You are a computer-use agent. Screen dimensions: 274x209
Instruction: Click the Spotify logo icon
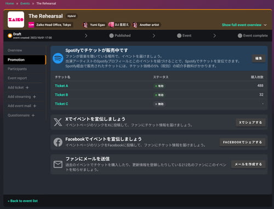(58, 59)
